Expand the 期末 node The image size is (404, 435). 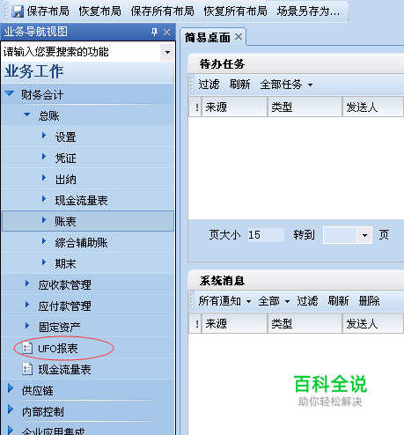[x=44, y=262]
